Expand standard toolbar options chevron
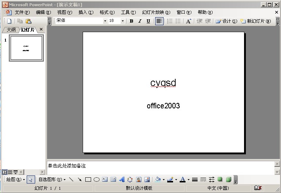The image size is (281, 193). pos(49,21)
